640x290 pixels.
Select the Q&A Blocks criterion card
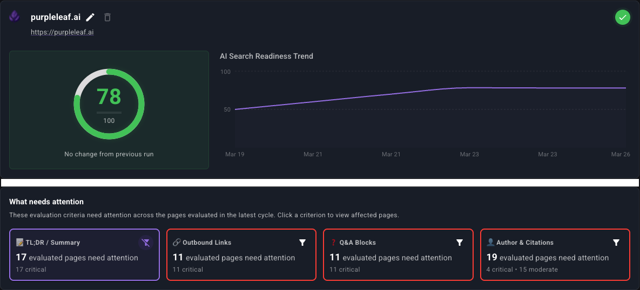pos(398,254)
